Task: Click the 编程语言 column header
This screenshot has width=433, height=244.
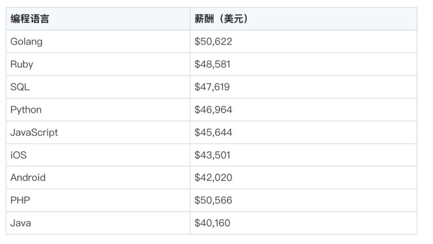Action: (30, 19)
